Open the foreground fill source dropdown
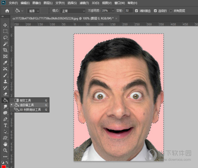Screen dimensions: 198x168 (33, 11)
